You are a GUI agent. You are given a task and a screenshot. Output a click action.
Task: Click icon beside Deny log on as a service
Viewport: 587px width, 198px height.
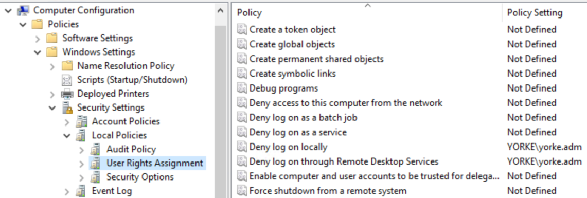point(242,132)
